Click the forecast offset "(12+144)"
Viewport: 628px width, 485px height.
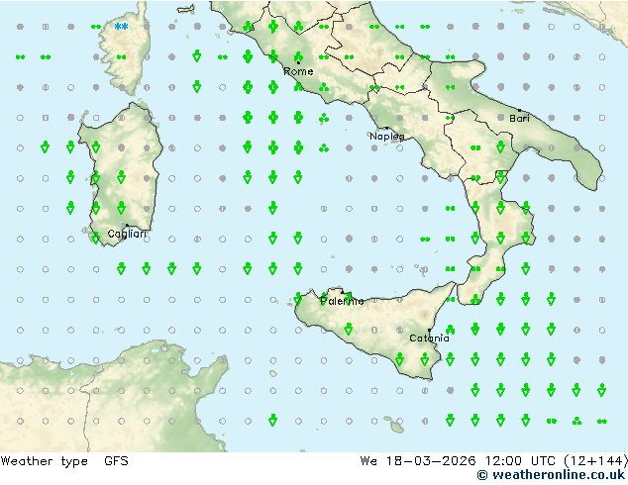pyautogui.click(x=595, y=461)
